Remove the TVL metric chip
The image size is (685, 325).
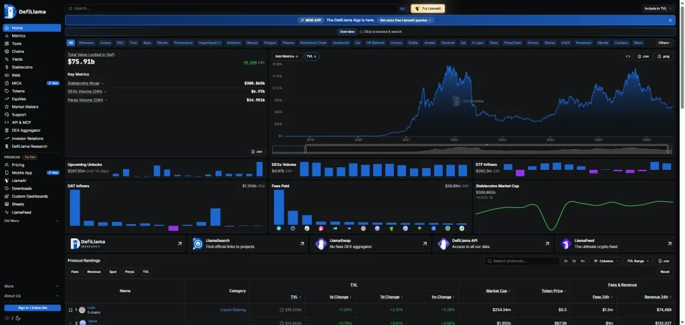click(x=315, y=56)
